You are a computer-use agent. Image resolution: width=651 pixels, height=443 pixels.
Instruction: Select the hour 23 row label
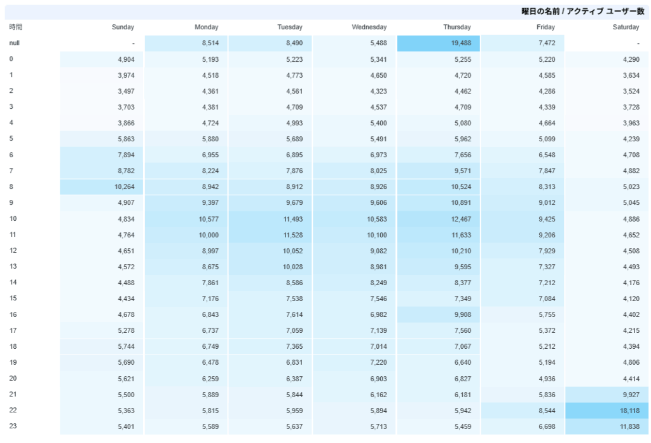click(x=13, y=426)
